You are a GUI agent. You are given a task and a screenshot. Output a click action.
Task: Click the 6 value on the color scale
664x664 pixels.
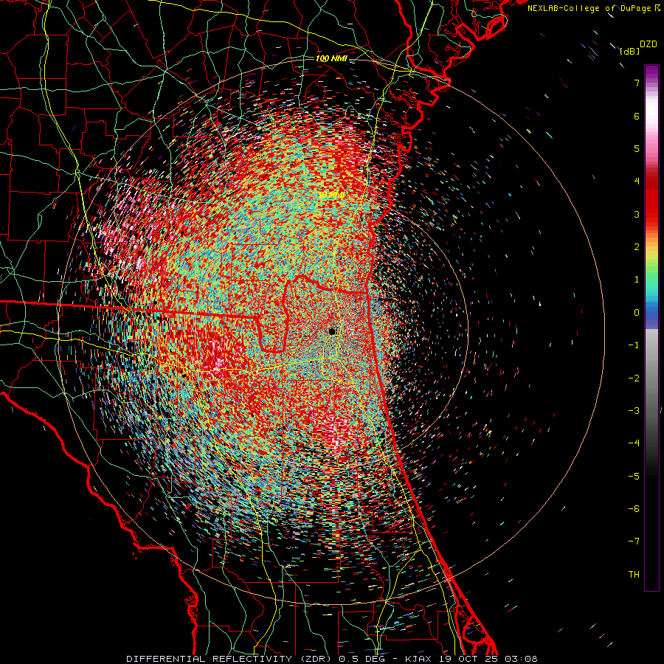pyautogui.click(x=637, y=116)
